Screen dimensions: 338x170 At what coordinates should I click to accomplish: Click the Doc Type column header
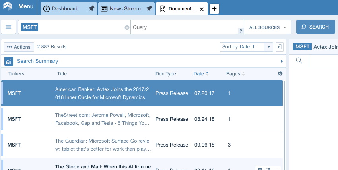click(165, 74)
